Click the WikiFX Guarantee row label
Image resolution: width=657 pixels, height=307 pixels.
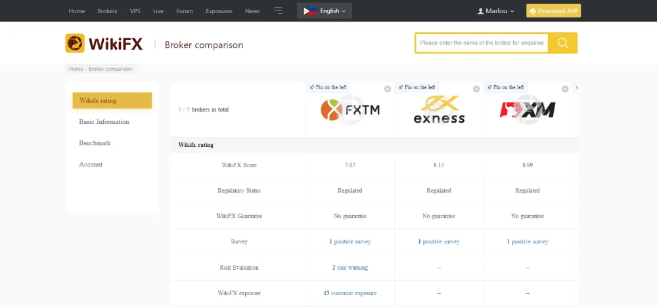click(x=239, y=216)
